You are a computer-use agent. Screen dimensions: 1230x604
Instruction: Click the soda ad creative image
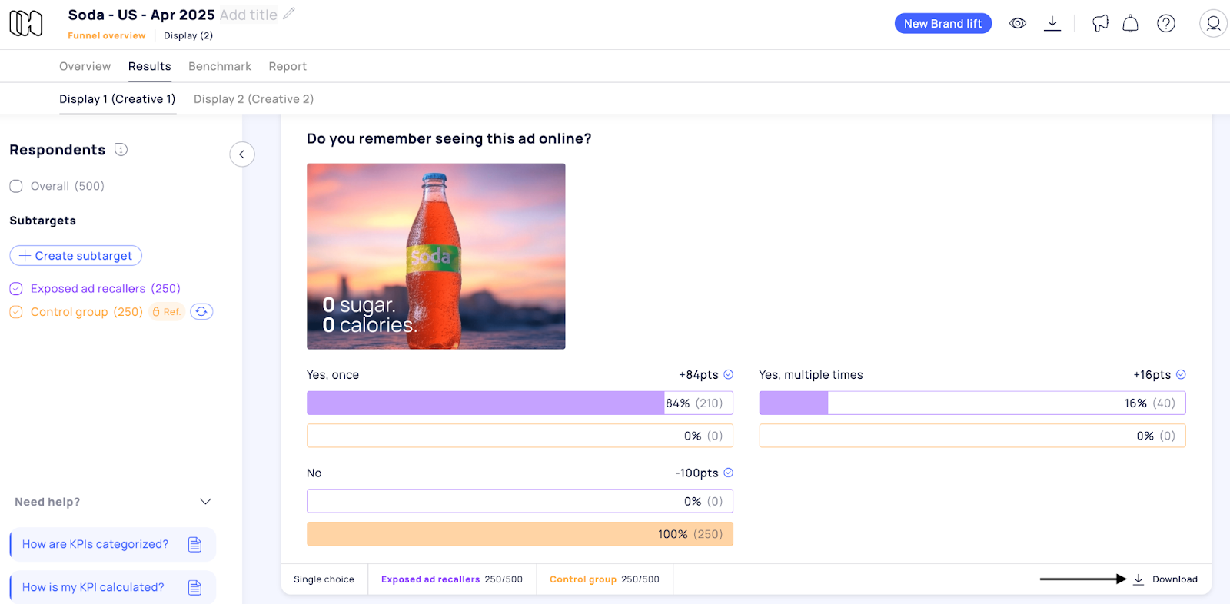click(x=436, y=256)
